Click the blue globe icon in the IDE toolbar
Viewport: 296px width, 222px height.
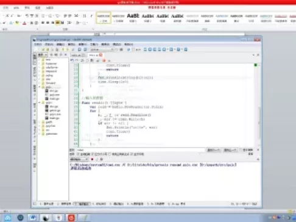click(x=129, y=49)
